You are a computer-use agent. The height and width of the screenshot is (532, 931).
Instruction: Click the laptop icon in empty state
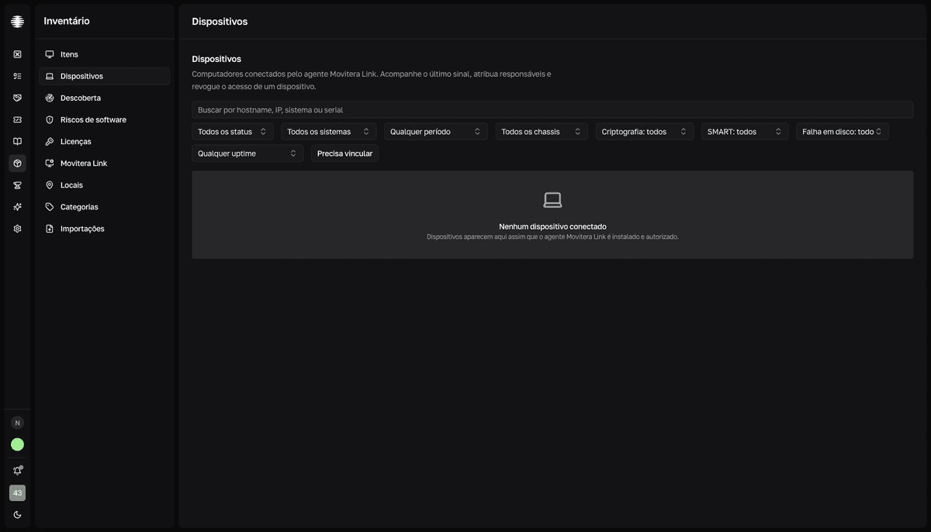(552, 200)
